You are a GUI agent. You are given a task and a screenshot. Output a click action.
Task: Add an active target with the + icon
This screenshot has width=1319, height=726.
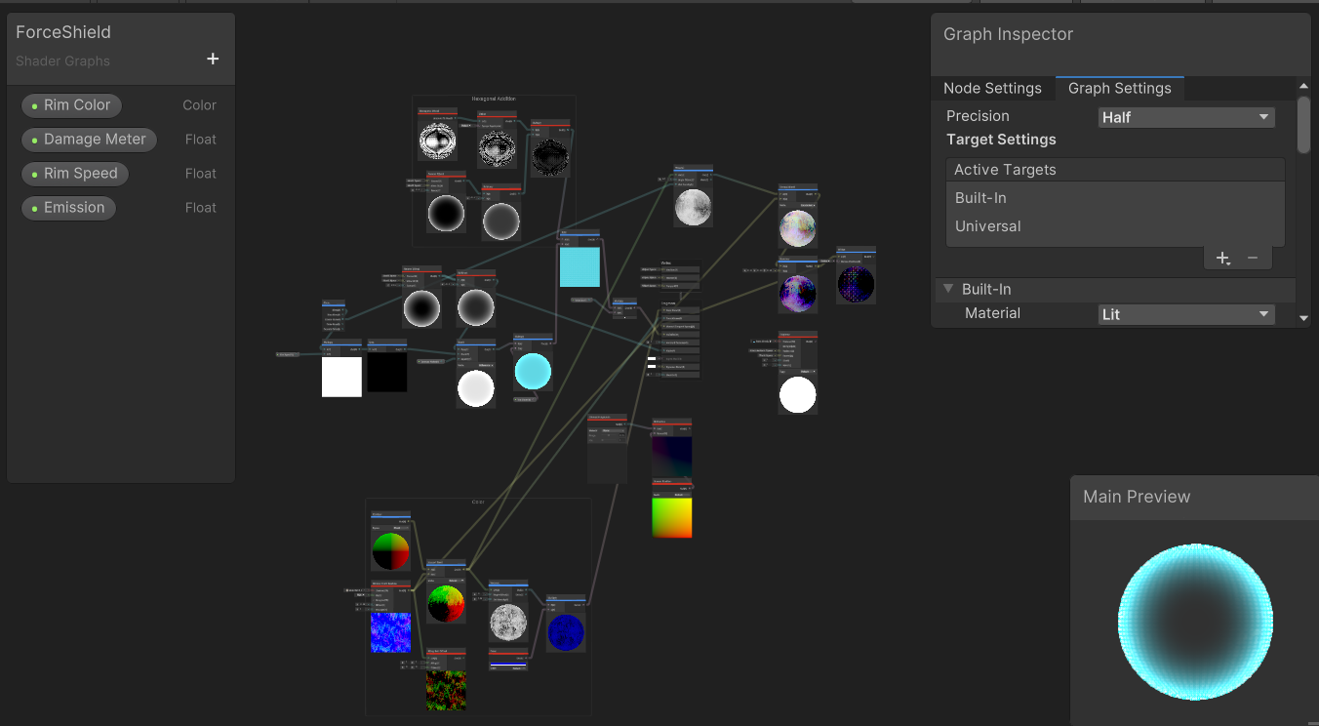tap(1222, 258)
